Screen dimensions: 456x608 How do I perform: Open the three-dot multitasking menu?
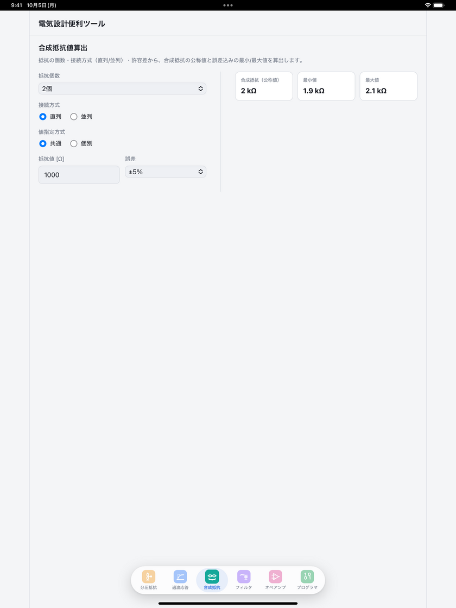[228, 5]
